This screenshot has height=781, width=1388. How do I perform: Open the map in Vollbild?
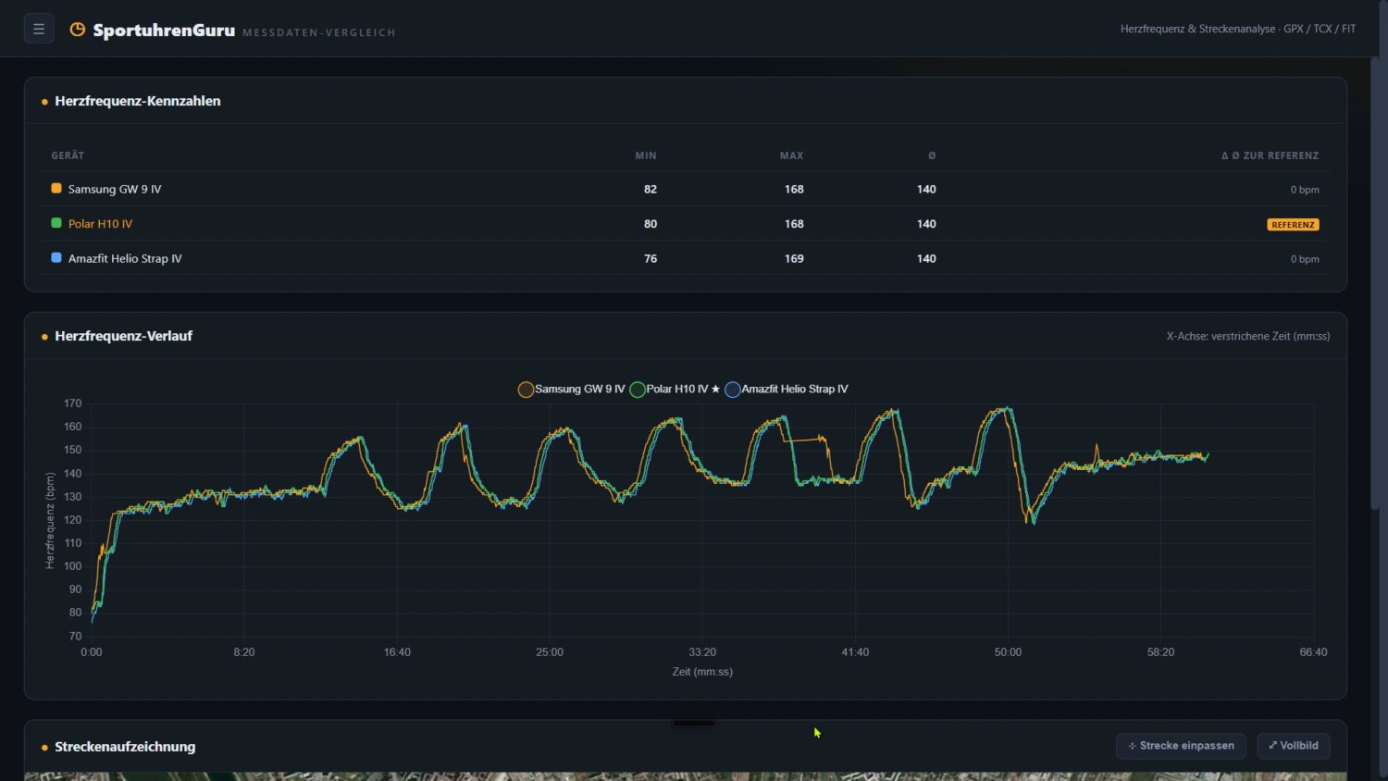[x=1294, y=746]
